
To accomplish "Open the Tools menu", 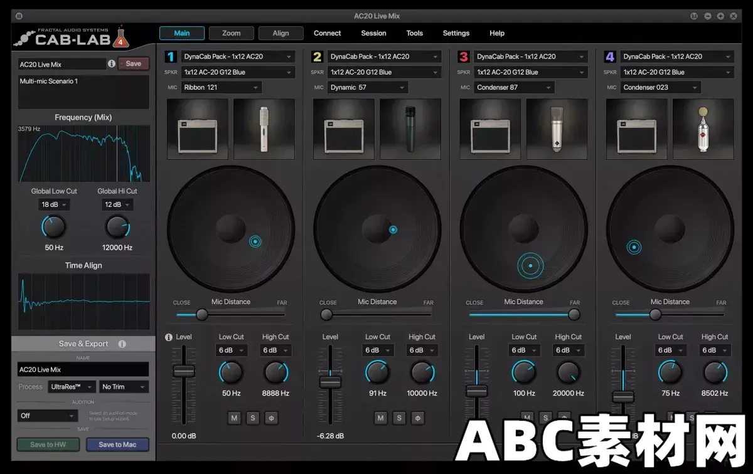I will tap(414, 33).
